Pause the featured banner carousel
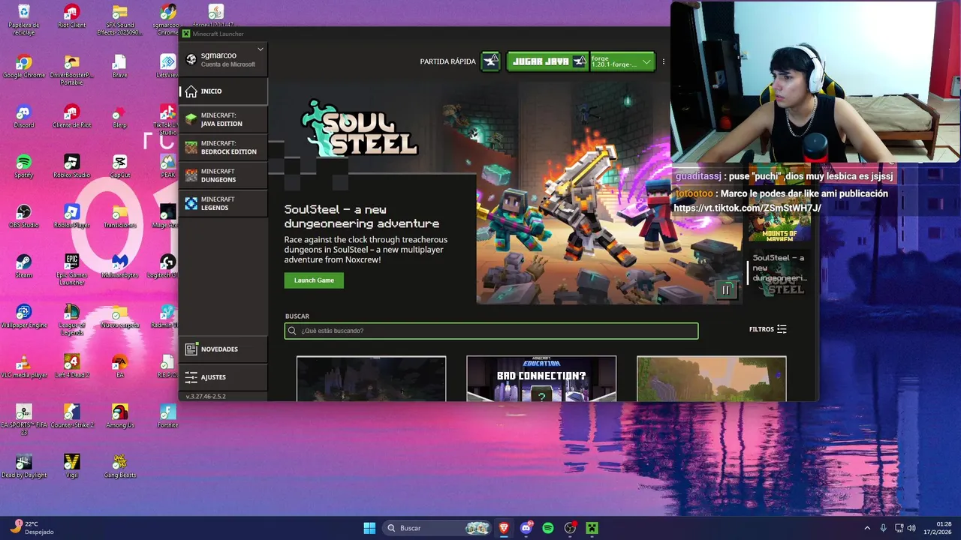The image size is (961, 540). click(726, 289)
